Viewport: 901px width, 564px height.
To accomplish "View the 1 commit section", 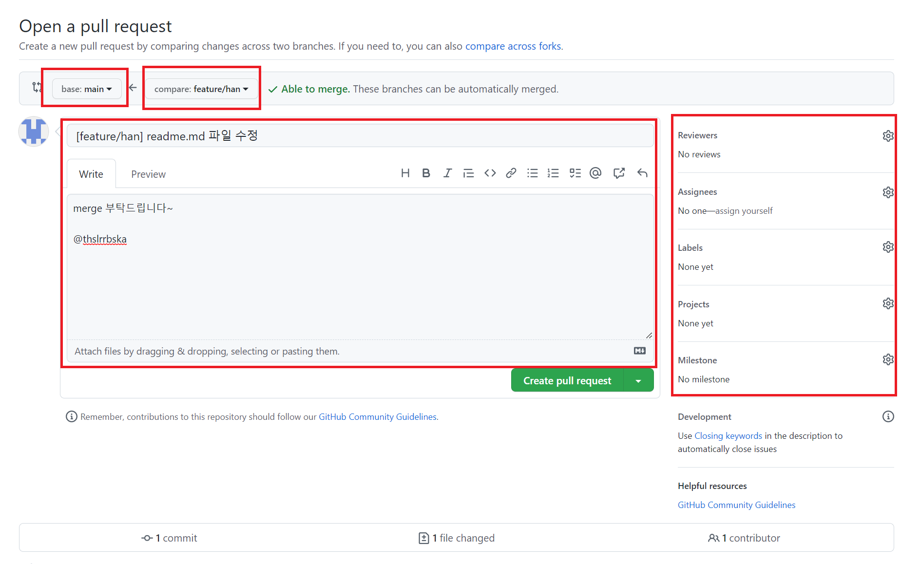I will tap(169, 538).
